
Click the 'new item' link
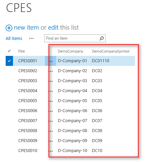pos(26,28)
